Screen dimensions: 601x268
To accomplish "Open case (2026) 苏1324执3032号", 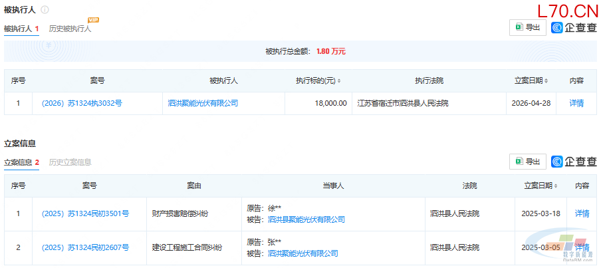I will tap(82, 103).
